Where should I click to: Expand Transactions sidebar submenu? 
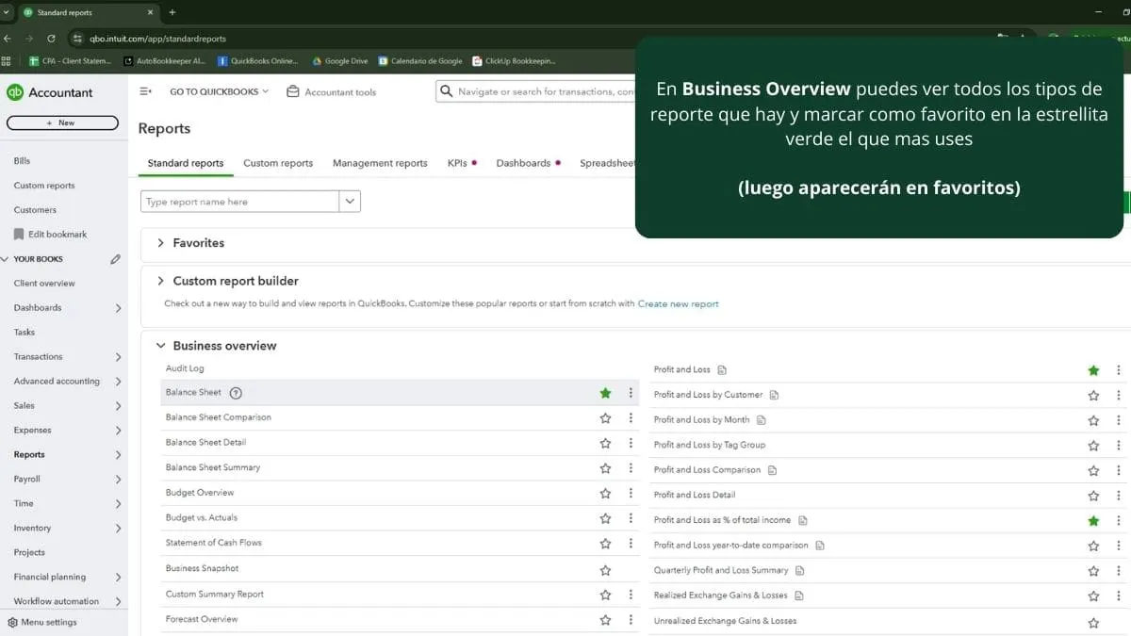[x=118, y=357]
